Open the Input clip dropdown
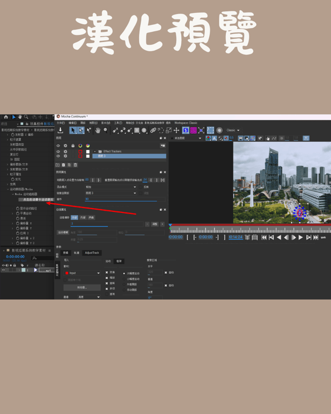Image resolution: width=331 pixels, height=414 pixels. click(82, 273)
